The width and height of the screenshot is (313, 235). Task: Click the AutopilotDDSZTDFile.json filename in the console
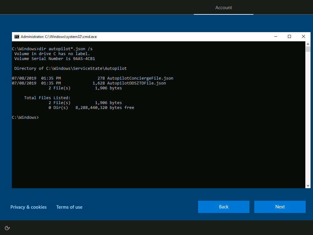click(136, 83)
